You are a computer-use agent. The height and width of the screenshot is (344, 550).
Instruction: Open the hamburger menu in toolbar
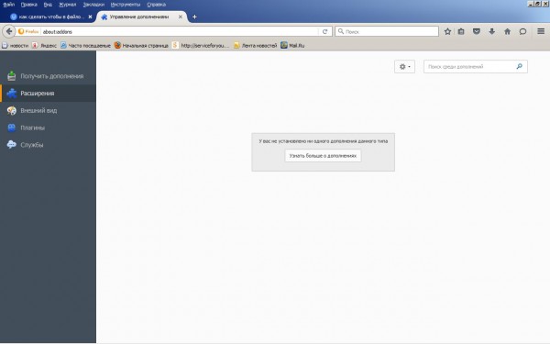(x=541, y=31)
